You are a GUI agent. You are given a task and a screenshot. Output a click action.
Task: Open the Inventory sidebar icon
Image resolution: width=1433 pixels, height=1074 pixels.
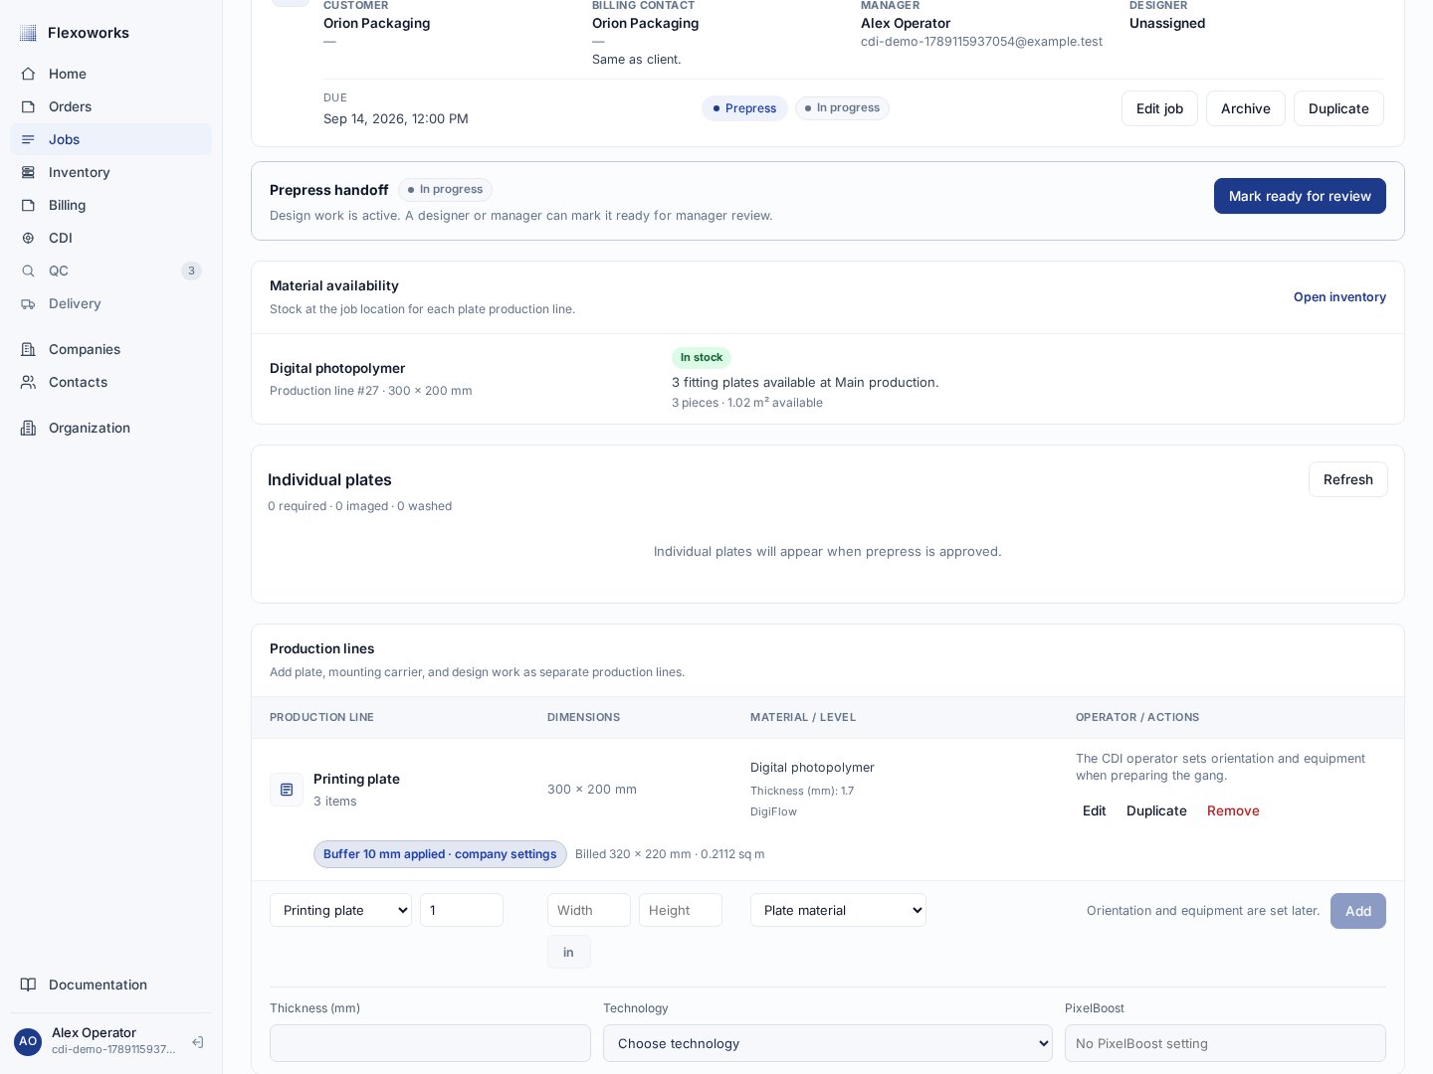28,172
